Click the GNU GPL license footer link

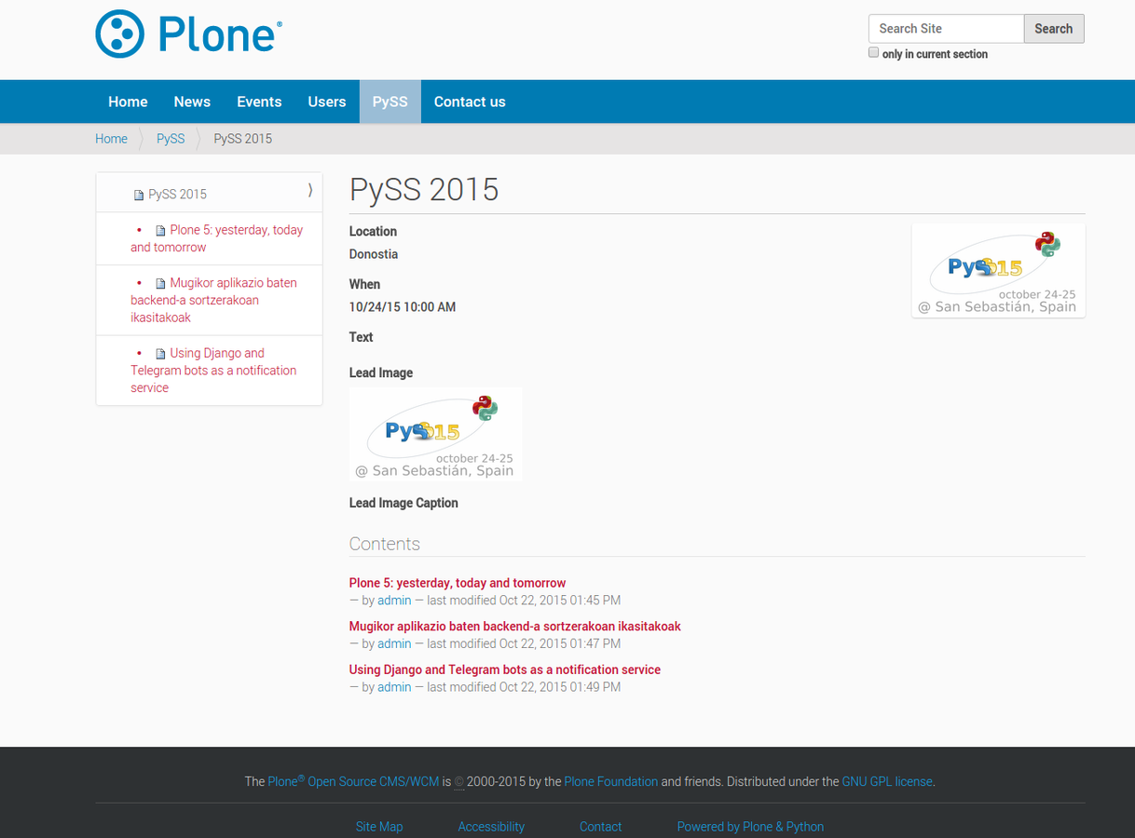887,782
